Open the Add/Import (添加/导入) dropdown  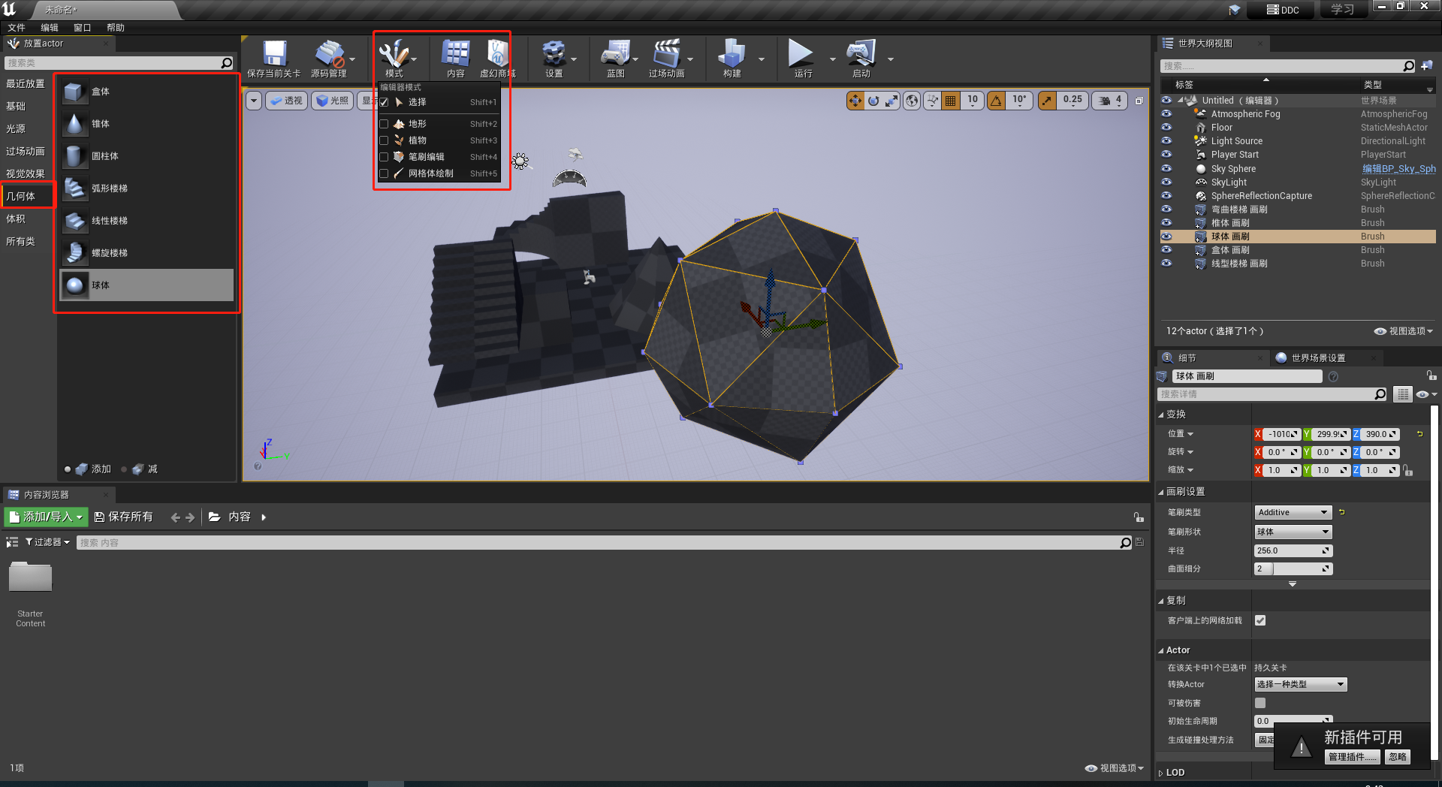coord(47,517)
